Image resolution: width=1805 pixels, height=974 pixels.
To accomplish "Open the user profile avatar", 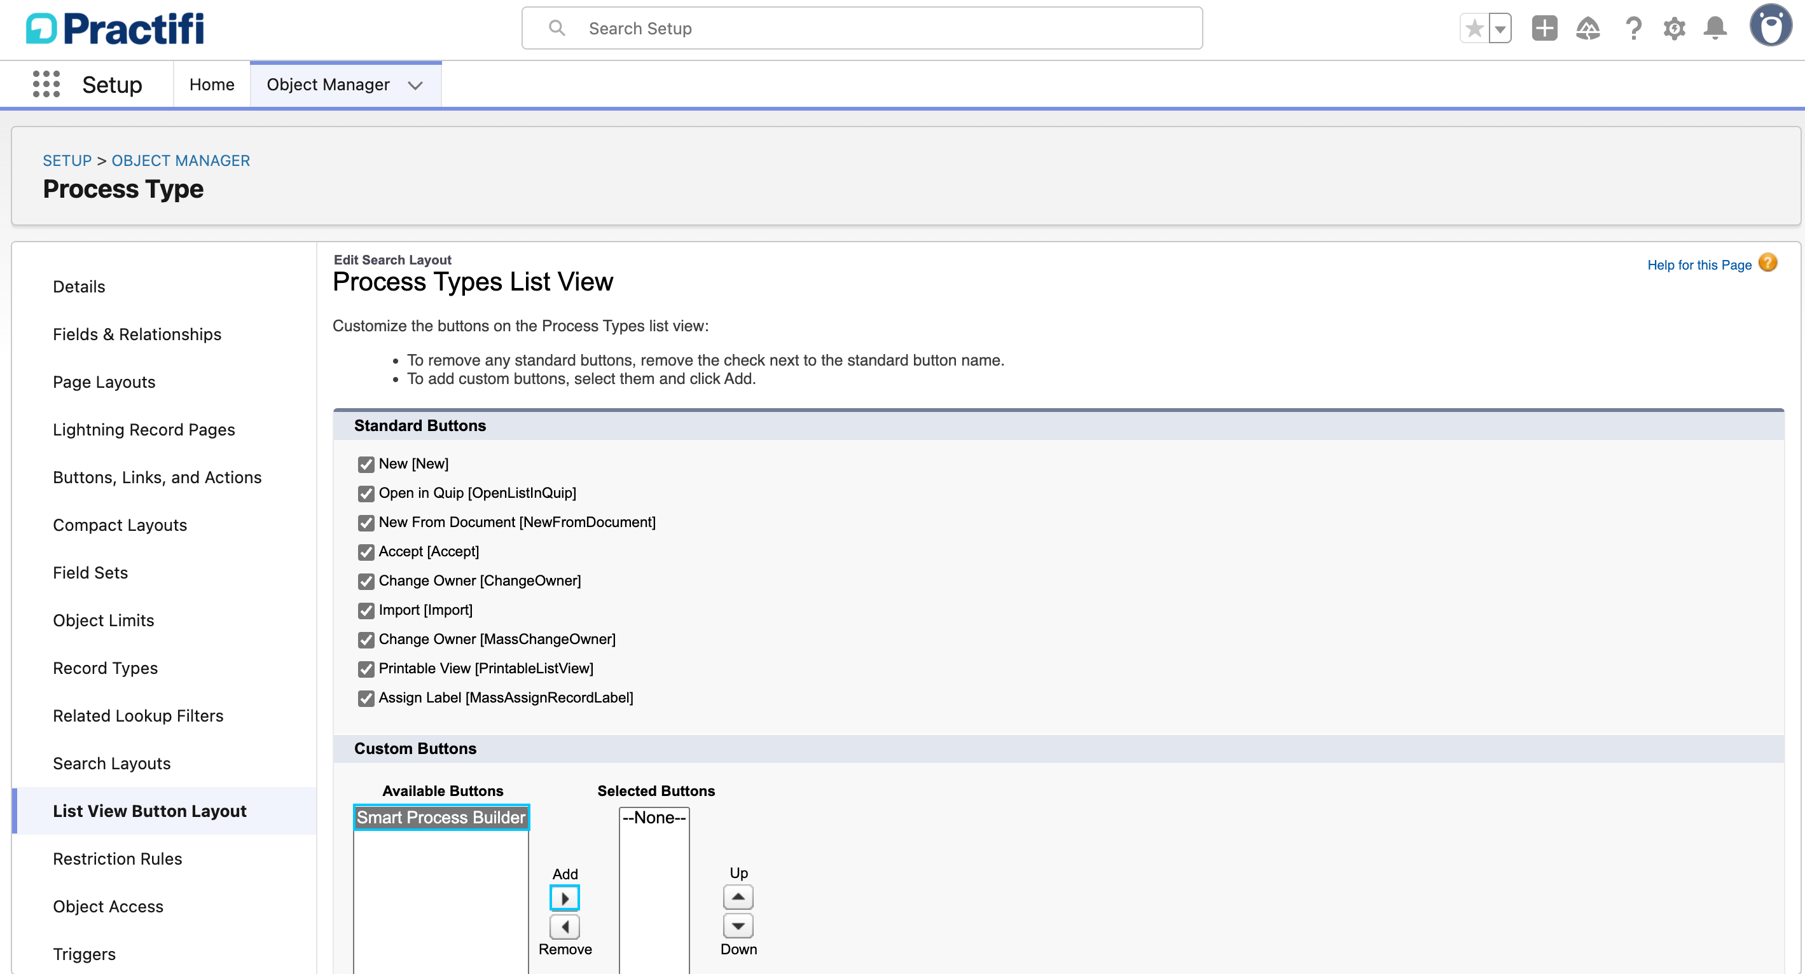I will [1771, 27].
